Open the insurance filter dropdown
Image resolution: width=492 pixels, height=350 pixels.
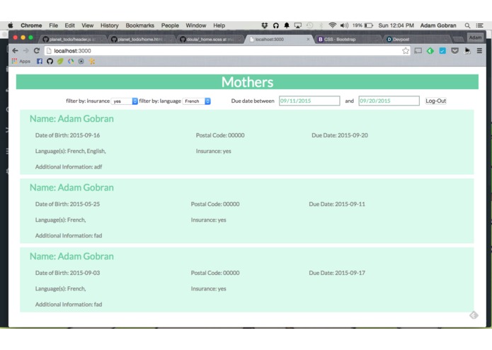[x=125, y=101]
